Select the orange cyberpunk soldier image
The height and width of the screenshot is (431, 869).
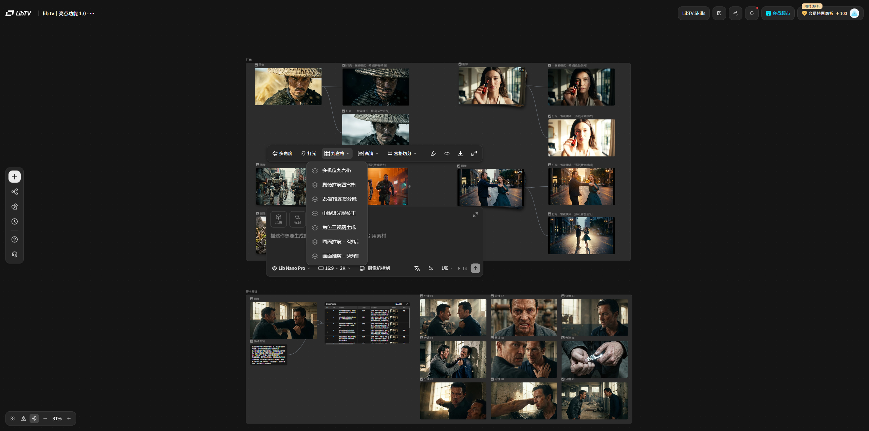pos(388,186)
